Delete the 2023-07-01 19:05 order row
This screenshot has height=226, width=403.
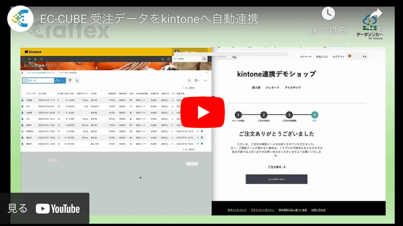click(202, 131)
